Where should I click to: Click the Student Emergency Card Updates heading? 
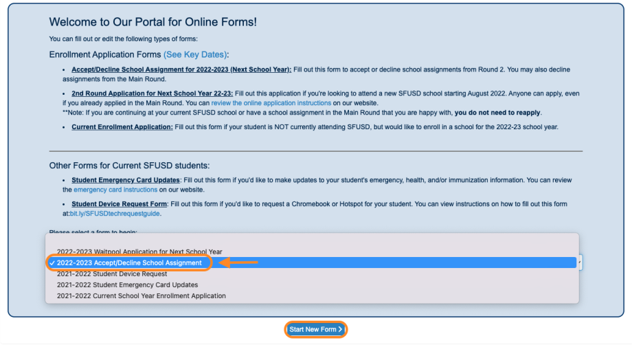(125, 180)
